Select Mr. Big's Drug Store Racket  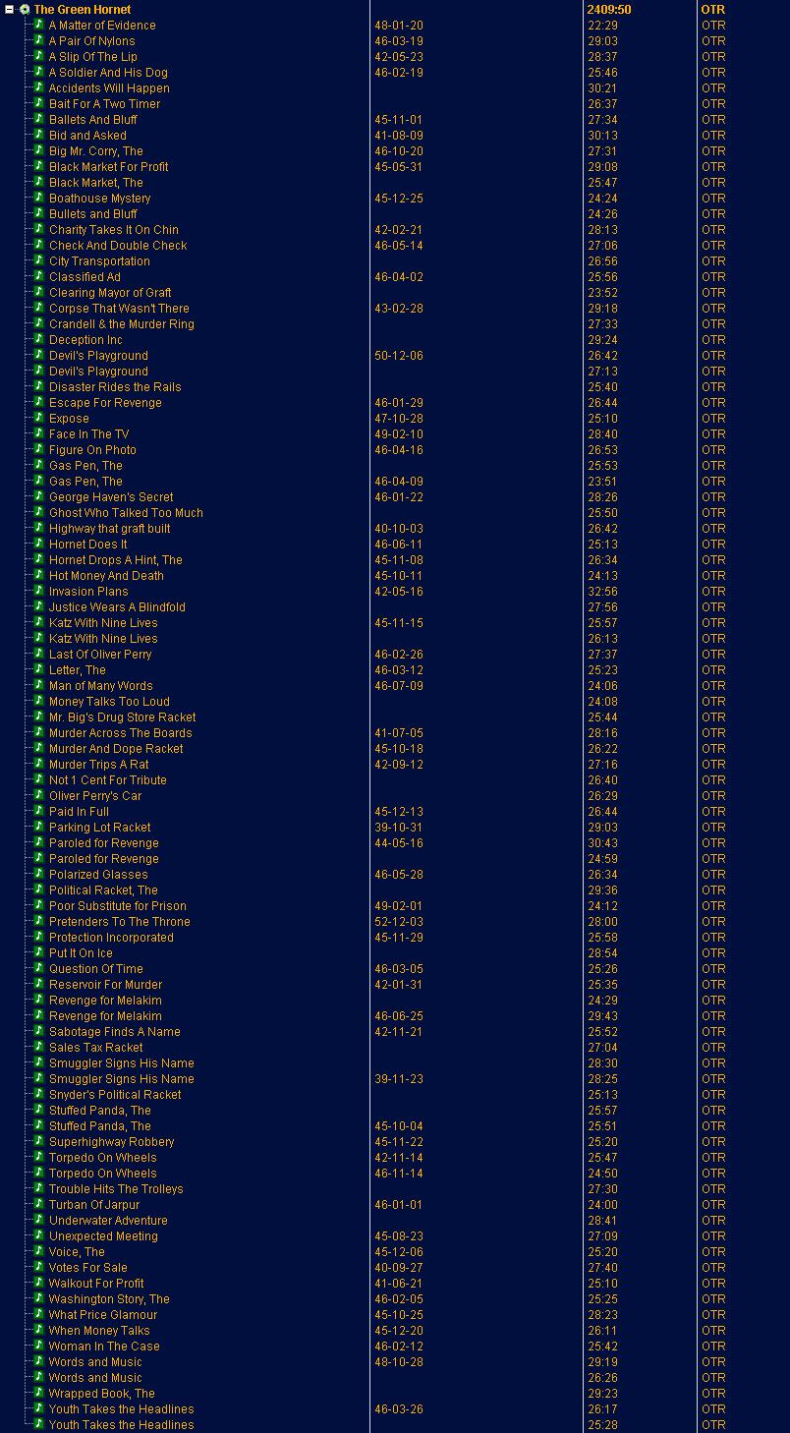(x=123, y=717)
